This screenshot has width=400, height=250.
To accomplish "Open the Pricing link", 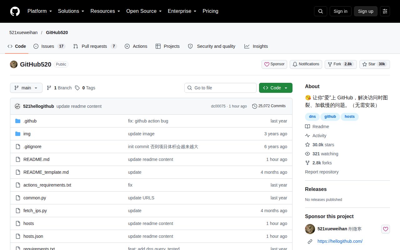I will (x=210, y=11).
